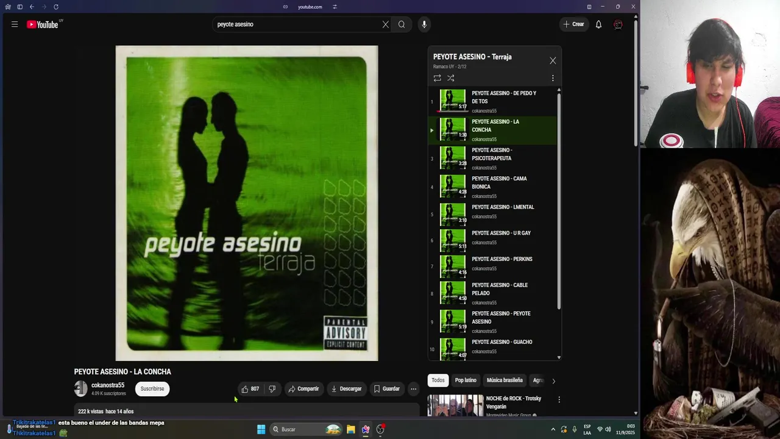Choose the PERKINS playlist item
The image size is (780, 439).
492,266
